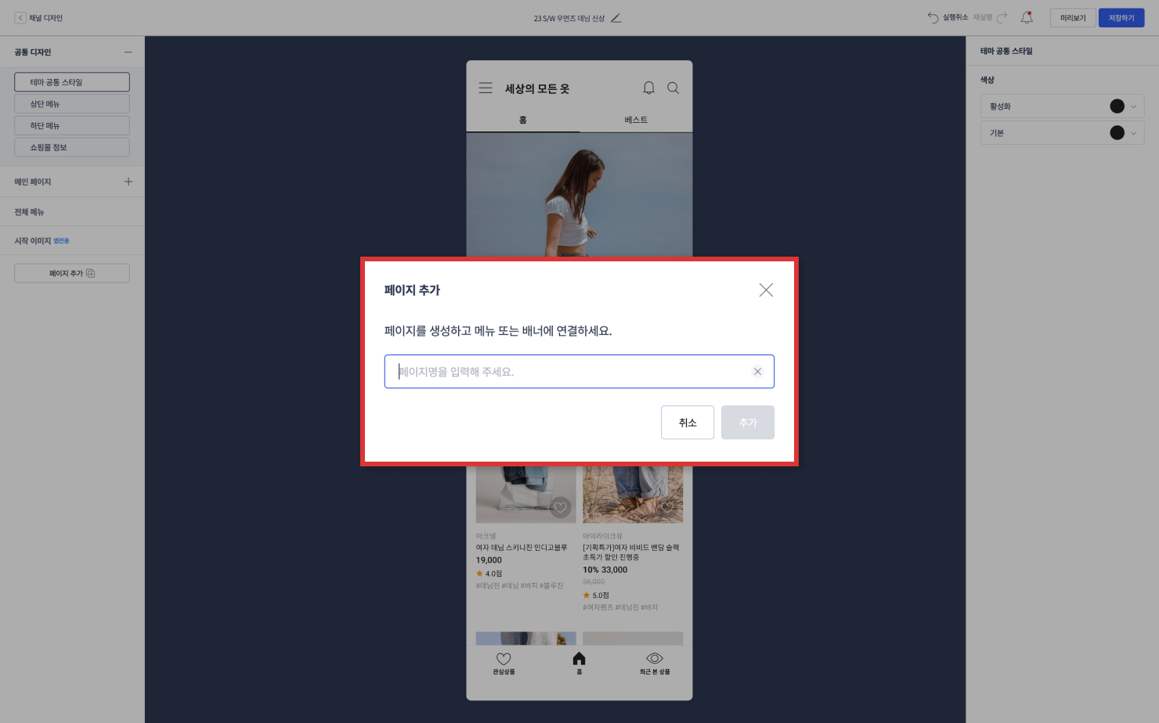The image size is (1159, 723).
Task: Click bell icon in phone preview header
Action: pos(648,88)
